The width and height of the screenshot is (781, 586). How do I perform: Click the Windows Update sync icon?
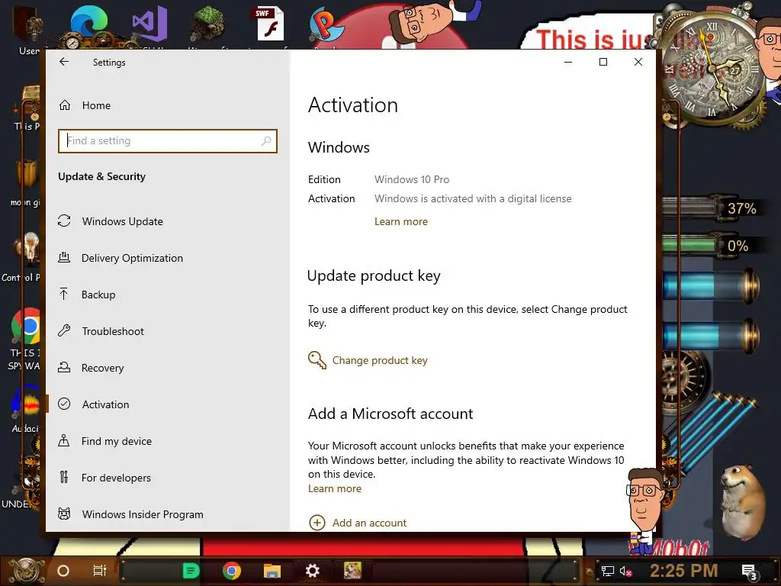[64, 221]
